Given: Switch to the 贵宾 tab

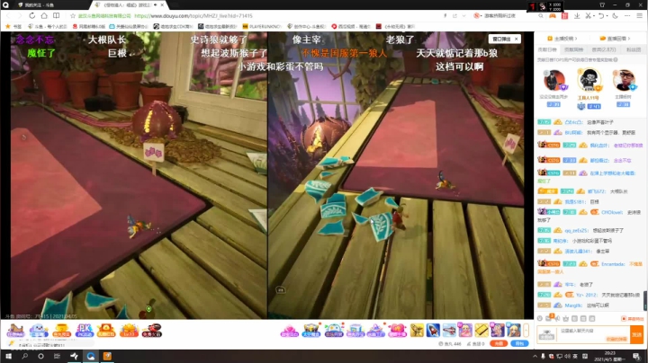Looking at the screenshot, I should tap(604, 49).
